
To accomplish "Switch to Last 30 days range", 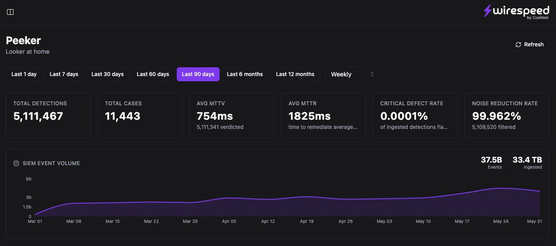I will tap(108, 74).
